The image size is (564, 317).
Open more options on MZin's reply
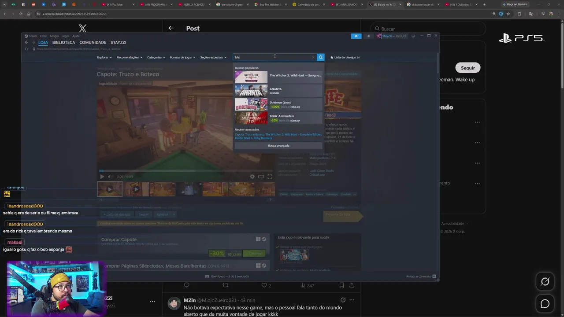[352, 300]
